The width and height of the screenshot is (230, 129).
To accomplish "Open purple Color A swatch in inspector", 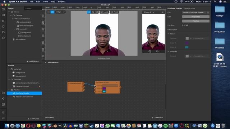I will 187,43.
